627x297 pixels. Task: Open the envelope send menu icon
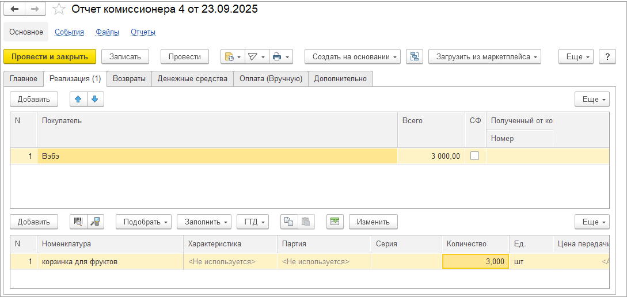[257, 57]
